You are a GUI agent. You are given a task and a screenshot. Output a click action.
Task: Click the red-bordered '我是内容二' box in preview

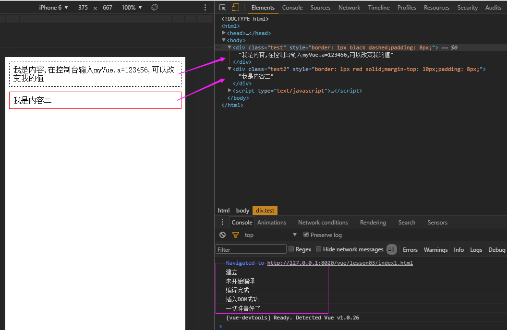[95, 100]
